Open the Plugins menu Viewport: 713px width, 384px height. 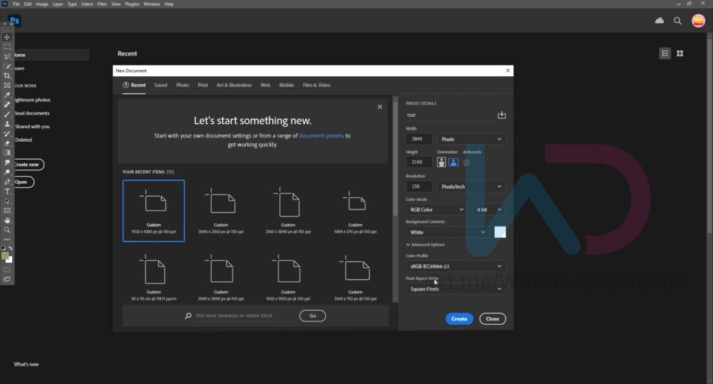[132, 4]
